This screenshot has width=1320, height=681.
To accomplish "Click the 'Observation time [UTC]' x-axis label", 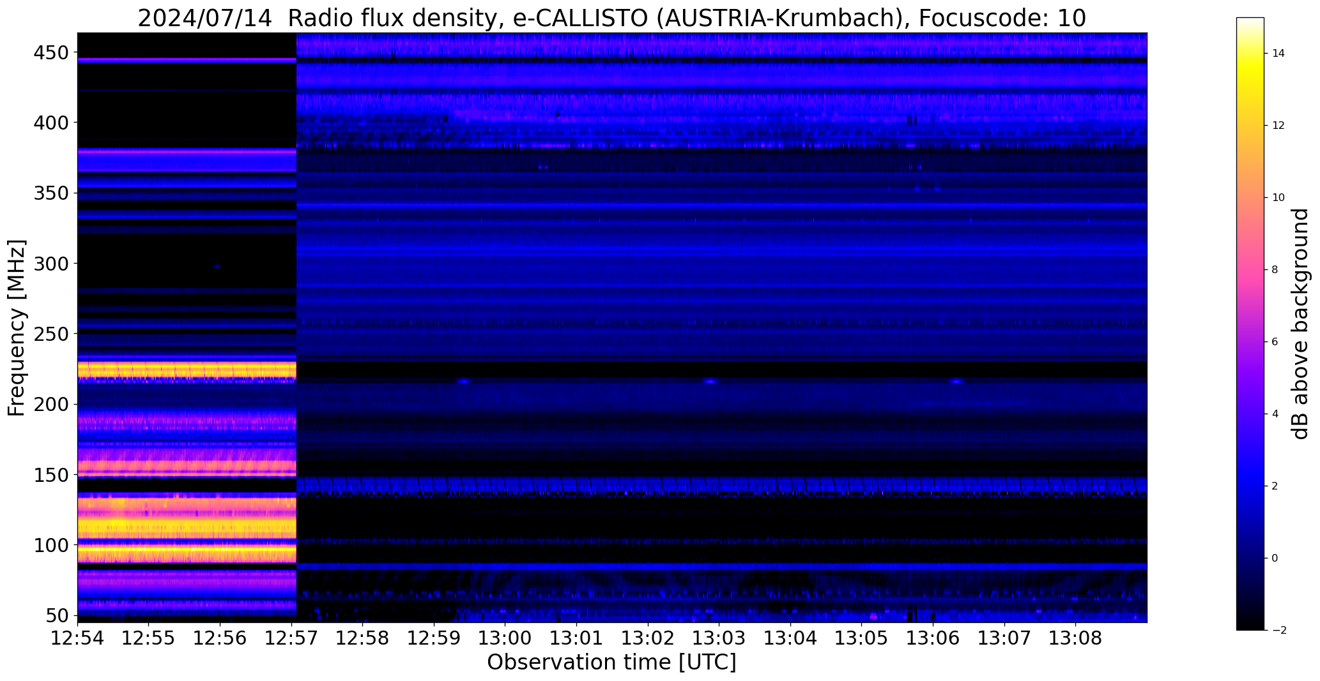I will tap(611, 662).
